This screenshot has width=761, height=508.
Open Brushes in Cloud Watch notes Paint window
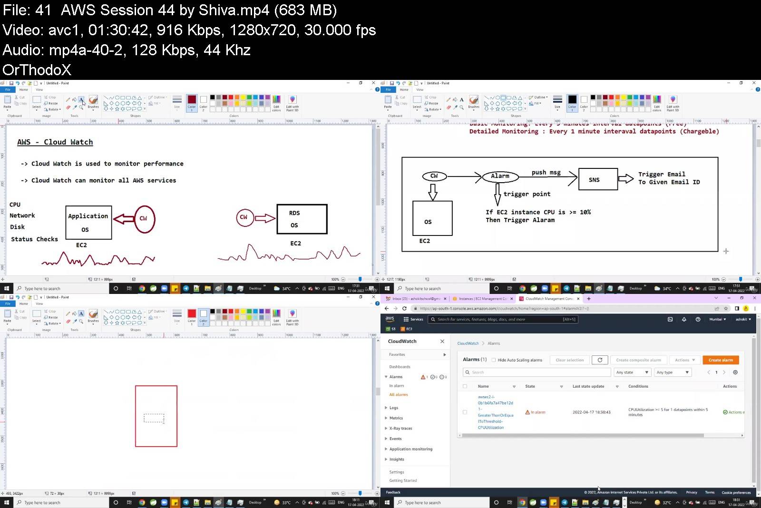tap(93, 102)
